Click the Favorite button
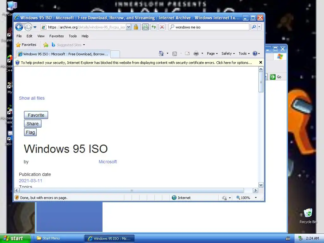 tap(36, 115)
